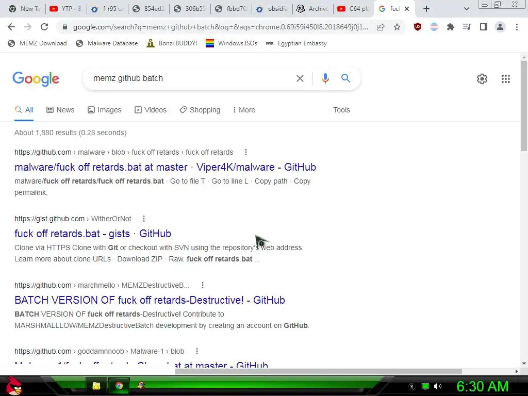Click the Chrome taskbar icon
Viewport: 528px width, 396px height.
click(x=119, y=386)
